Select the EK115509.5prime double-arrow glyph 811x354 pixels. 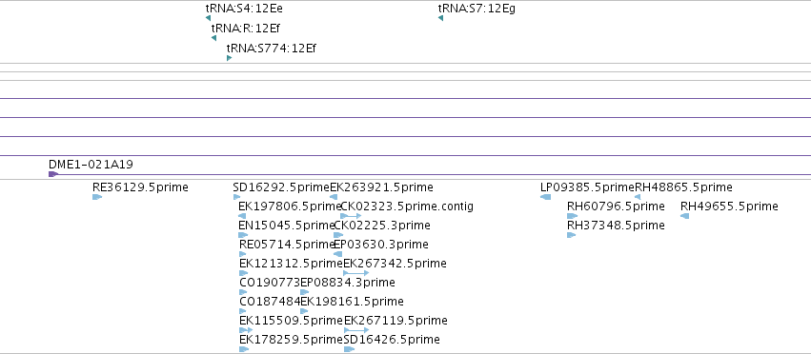246,330
